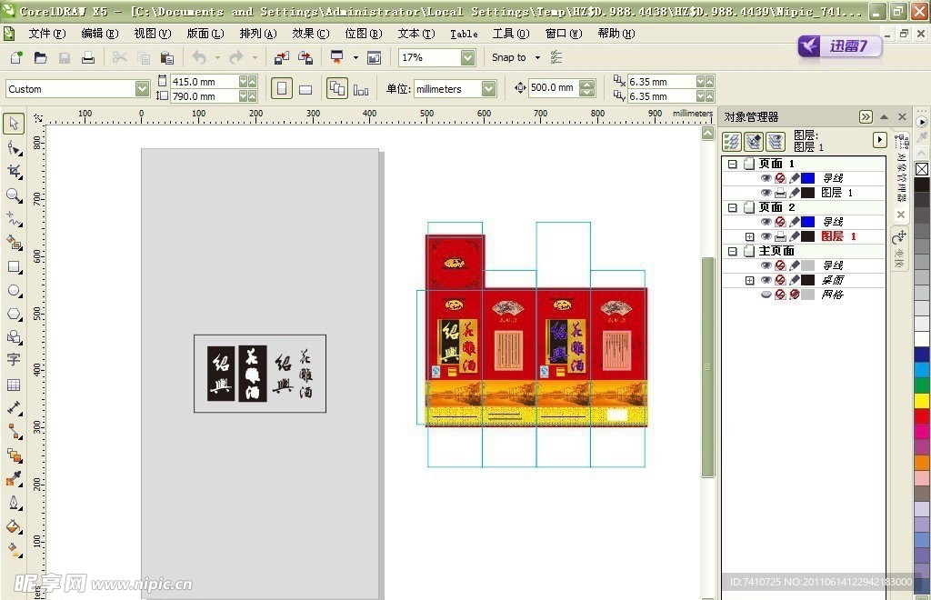Screen dimensions: 931x600
Task: Choose the Rectangle tool
Action: 15,266
